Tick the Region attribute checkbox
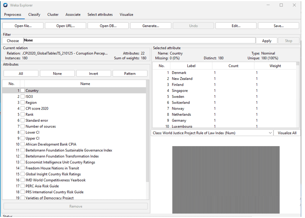Image resolution: width=305 pixels, height=218 pixels. click(x=23, y=102)
